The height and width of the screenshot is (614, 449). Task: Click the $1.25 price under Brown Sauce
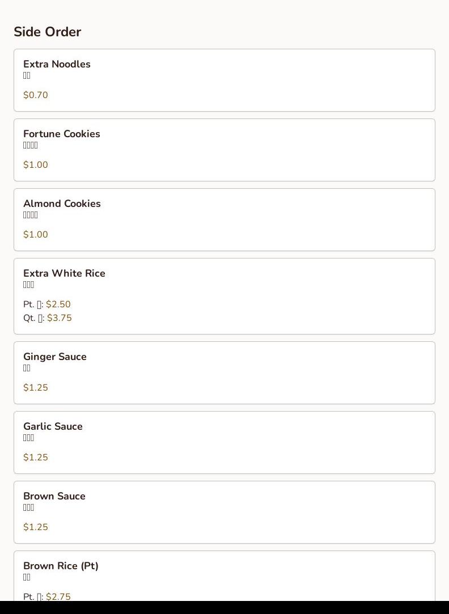(x=36, y=527)
